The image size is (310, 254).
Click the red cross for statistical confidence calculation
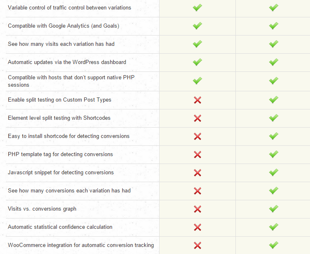(x=197, y=227)
